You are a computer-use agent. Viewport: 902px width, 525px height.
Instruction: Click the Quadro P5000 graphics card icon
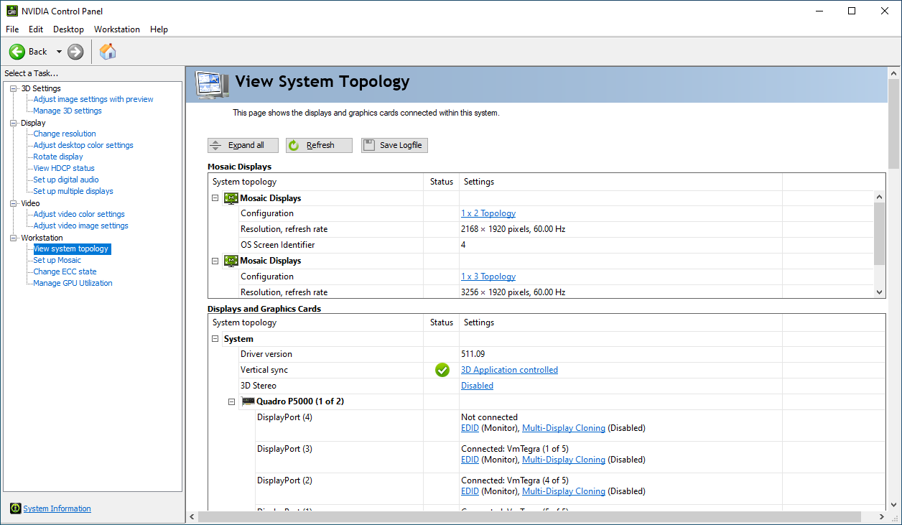pyautogui.click(x=248, y=401)
